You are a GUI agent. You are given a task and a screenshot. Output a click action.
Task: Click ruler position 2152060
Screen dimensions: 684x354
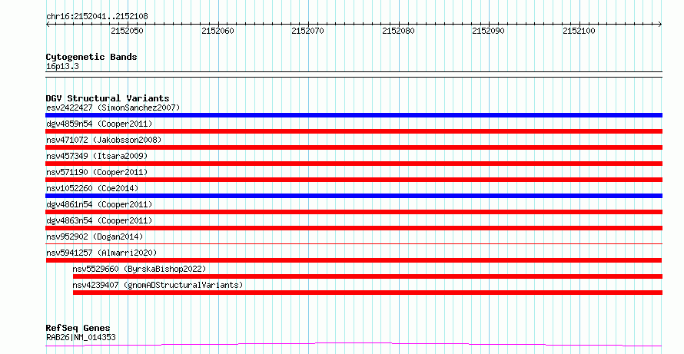pos(217,31)
